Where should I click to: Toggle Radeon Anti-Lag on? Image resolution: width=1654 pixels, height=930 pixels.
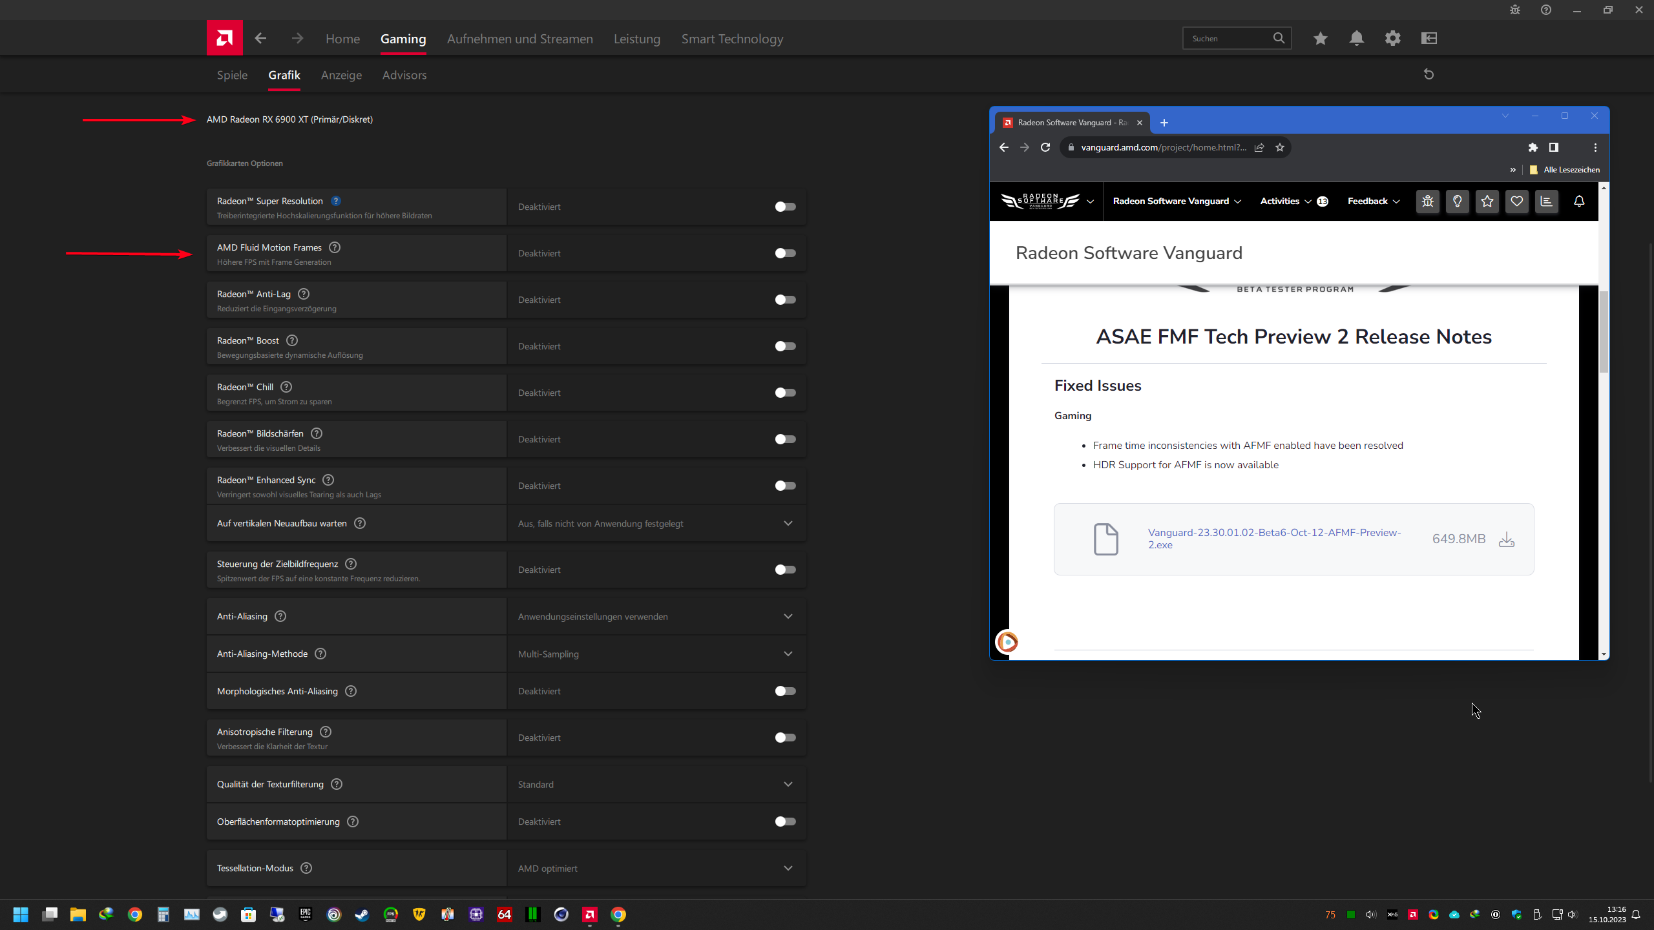[x=785, y=300]
